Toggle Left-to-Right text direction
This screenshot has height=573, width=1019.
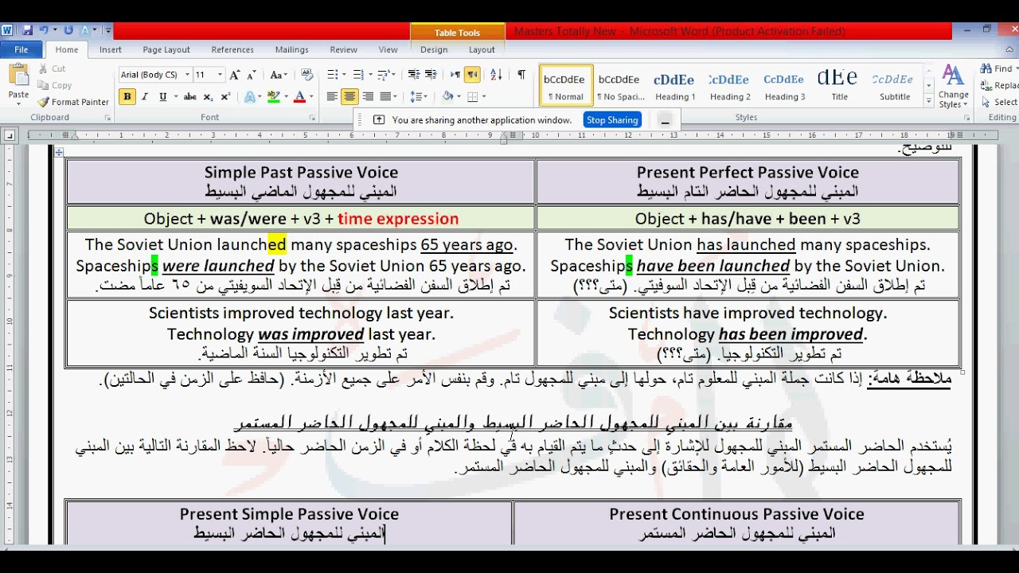click(x=455, y=75)
